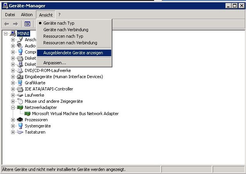Open the Datei menu
The width and height of the screenshot is (246, 174).
[x=10, y=15]
